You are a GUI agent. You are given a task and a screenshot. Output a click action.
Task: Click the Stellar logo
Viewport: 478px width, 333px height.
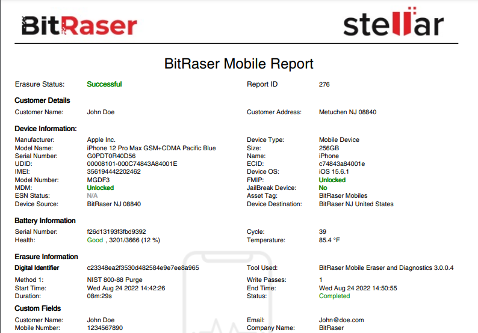(x=393, y=22)
